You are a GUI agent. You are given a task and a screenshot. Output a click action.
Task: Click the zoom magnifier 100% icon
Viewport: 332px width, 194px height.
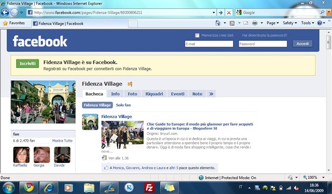click(x=305, y=177)
